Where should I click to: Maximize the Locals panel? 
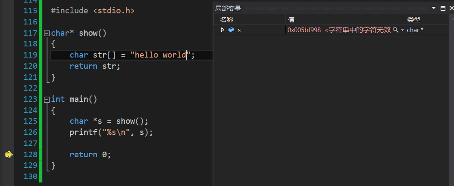[x=443, y=8]
